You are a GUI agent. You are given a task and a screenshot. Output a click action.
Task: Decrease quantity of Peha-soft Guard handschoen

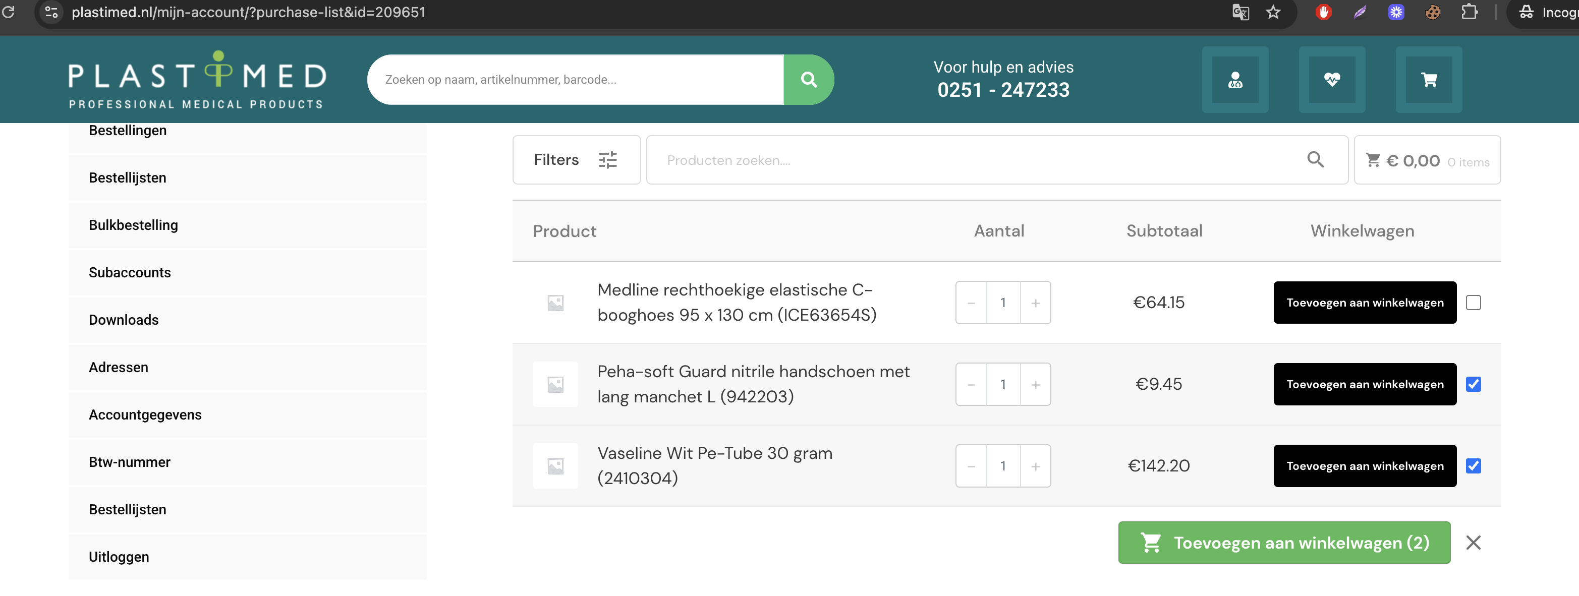971,384
